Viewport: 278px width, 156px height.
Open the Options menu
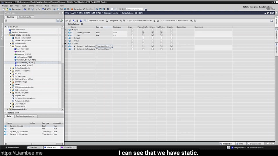[39, 6]
